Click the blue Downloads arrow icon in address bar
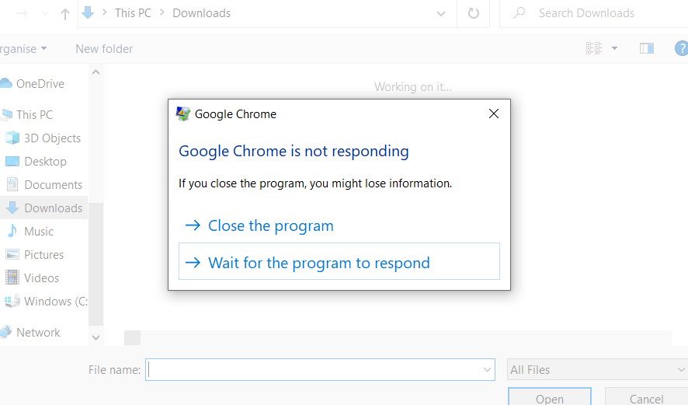Image resolution: width=688 pixels, height=405 pixels. [x=88, y=12]
